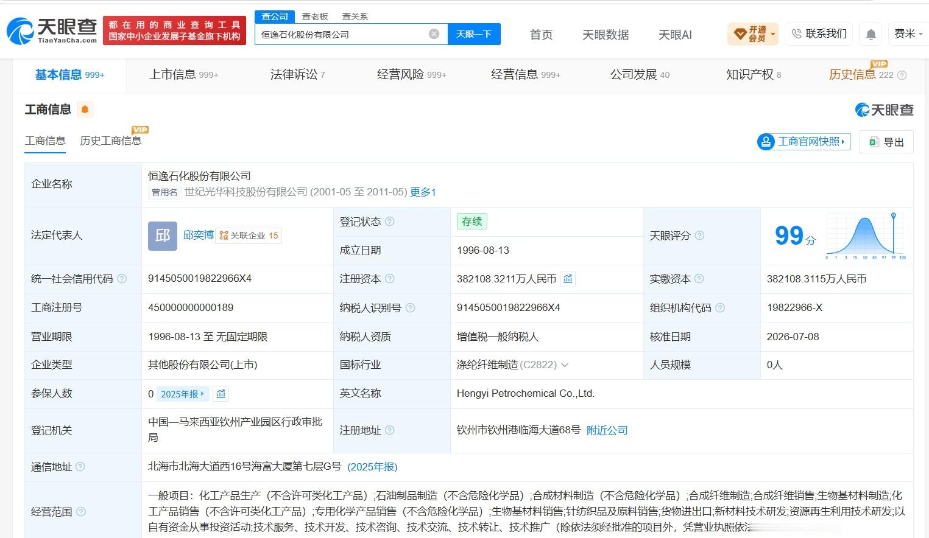Switch to 查公司 search mode
The image size is (929, 538).
(x=275, y=16)
